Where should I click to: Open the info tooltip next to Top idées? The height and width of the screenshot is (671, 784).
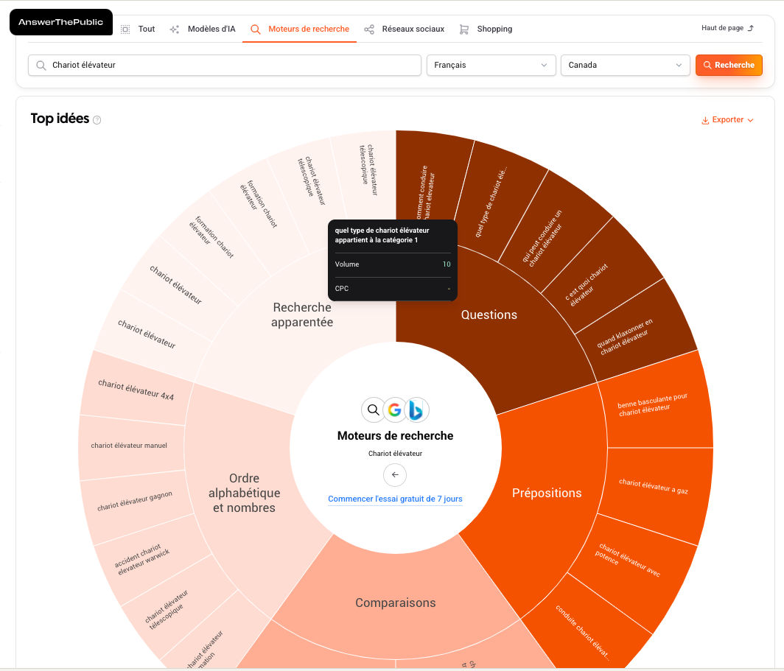click(96, 119)
